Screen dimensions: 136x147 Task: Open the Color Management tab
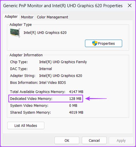coord(52,17)
